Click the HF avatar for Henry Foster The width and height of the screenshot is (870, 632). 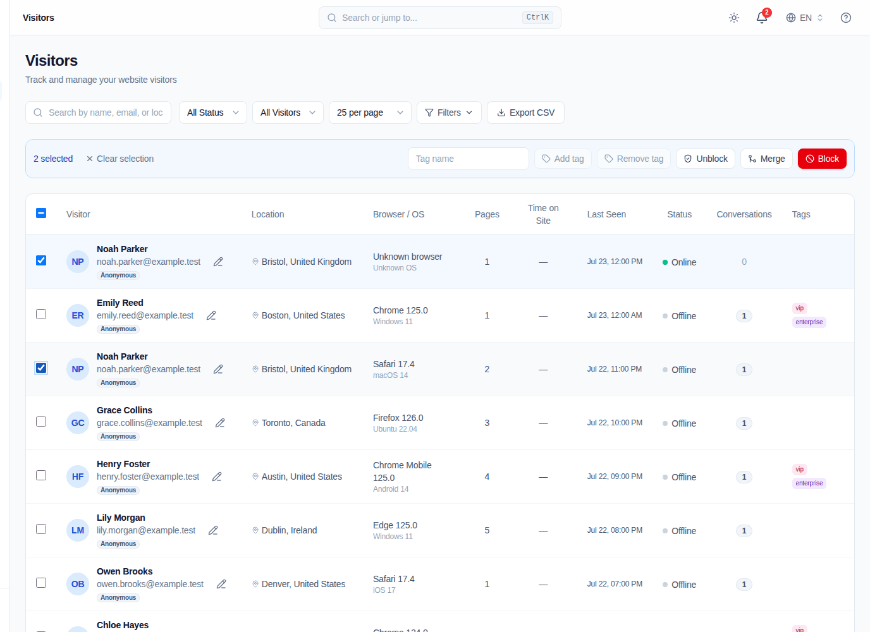pyautogui.click(x=78, y=477)
